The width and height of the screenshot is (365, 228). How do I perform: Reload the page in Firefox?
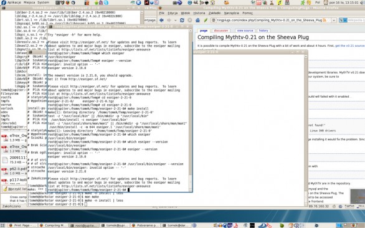[x=182, y=21]
